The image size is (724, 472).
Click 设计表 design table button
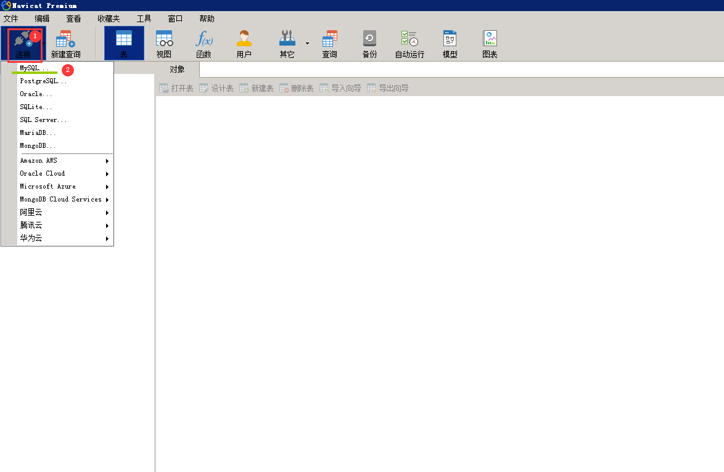click(216, 88)
